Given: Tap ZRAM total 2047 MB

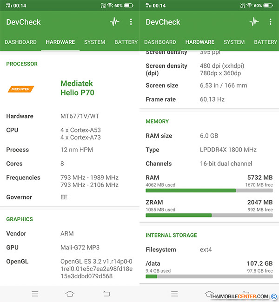Looking at the screenshot, I should [260, 202].
